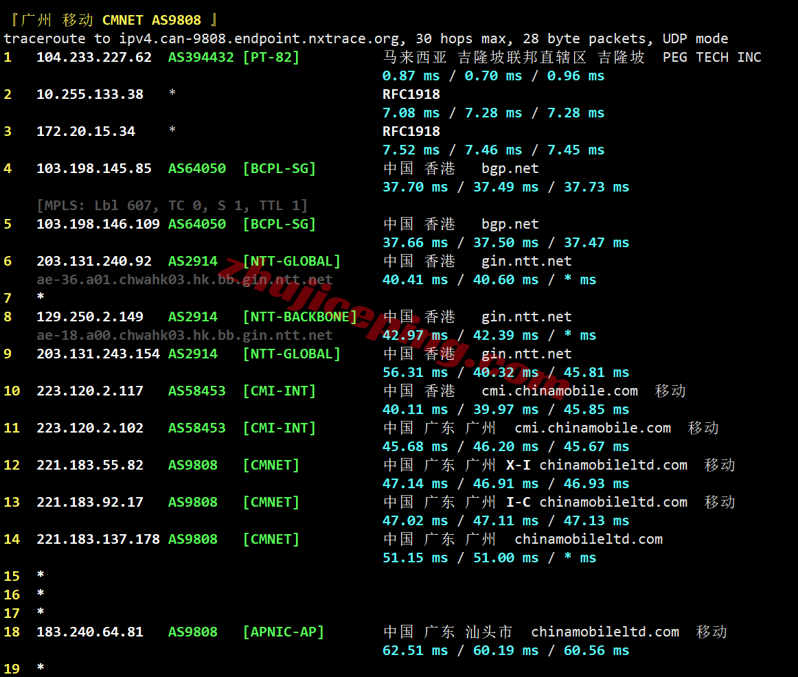The height and width of the screenshot is (677, 798).
Task: Click the header text 'CMNET AS9808'
Action: [152, 20]
